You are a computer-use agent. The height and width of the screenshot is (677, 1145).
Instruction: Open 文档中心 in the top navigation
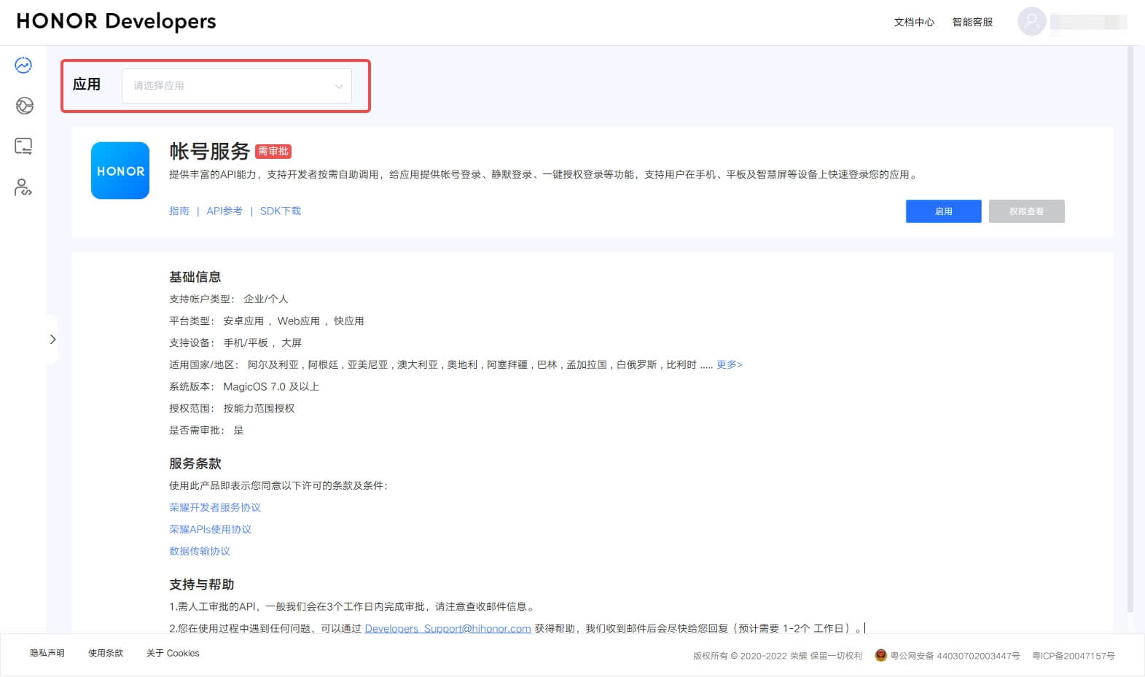pos(914,22)
